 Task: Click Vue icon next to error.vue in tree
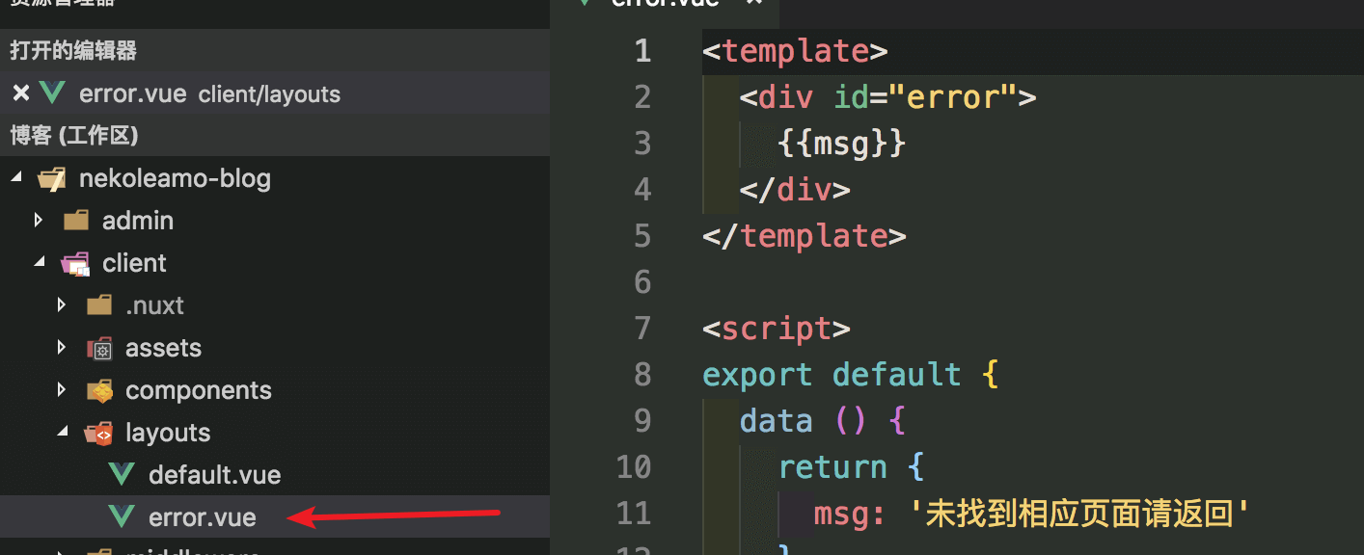[x=122, y=517]
